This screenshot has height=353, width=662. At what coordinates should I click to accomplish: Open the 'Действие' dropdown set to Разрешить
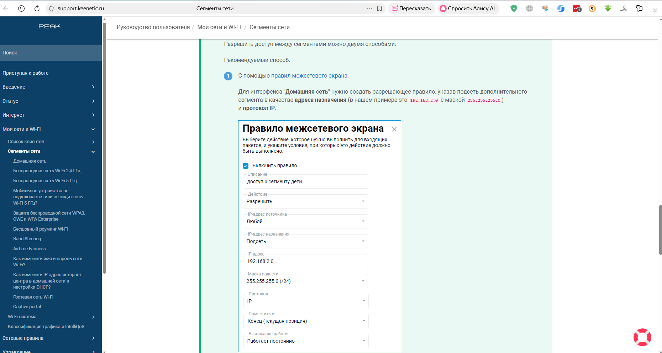click(305, 201)
